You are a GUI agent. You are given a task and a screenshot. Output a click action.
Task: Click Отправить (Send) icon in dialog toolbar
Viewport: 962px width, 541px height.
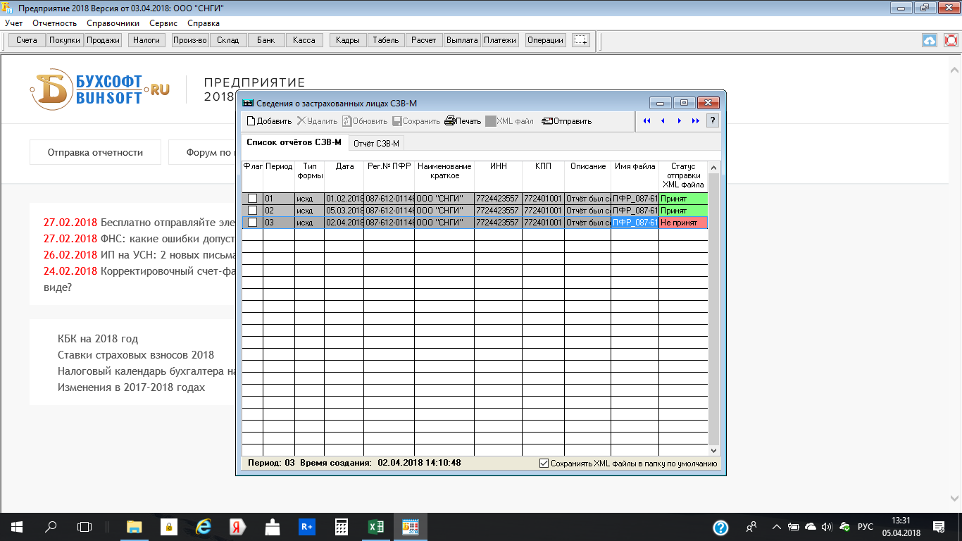tap(547, 121)
